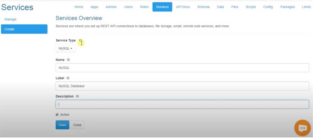Image resolution: width=313 pixels, height=138 pixels.
Task: Focus the Name input field
Action: (182, 68)
